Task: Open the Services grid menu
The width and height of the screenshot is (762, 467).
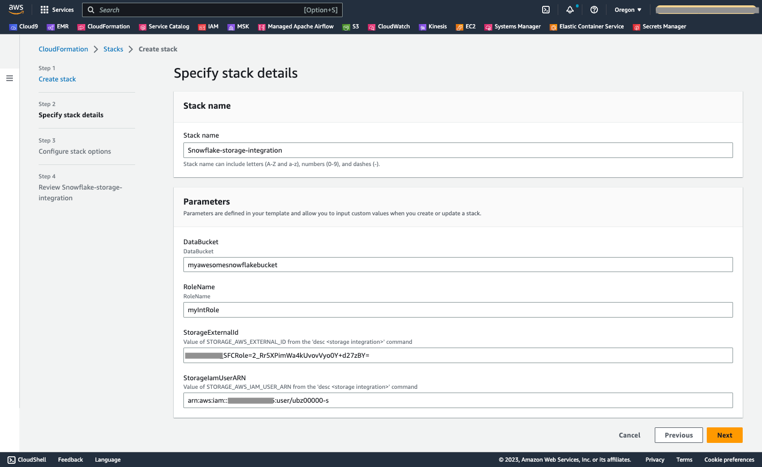Action: [x=57, y=10]
